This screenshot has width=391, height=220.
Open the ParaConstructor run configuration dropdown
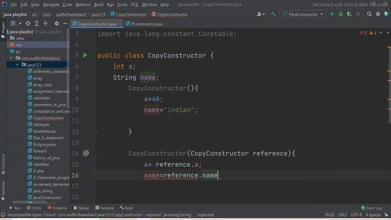(303, 14)
